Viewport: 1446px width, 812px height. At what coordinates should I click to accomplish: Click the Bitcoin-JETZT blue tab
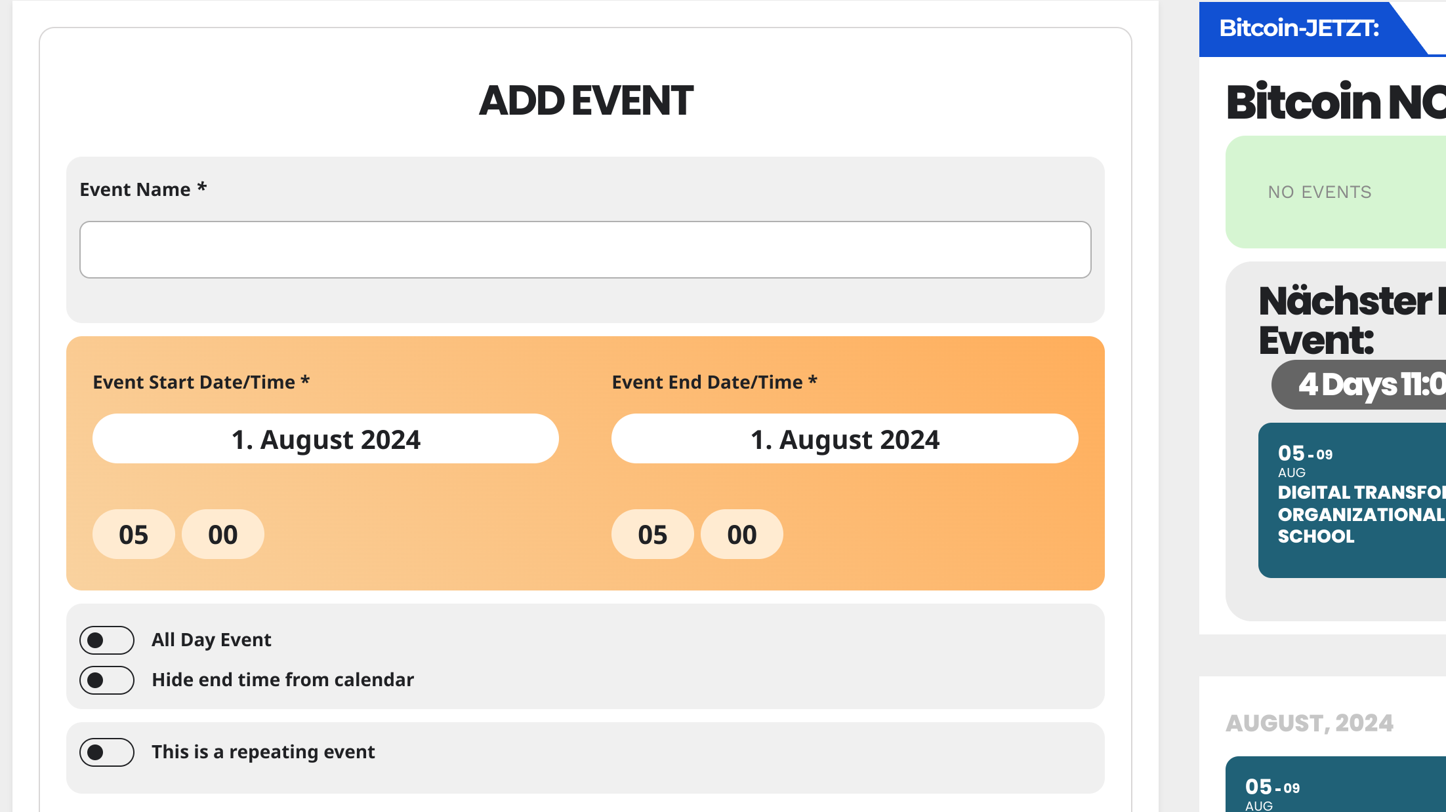(x=1312, y=29)
